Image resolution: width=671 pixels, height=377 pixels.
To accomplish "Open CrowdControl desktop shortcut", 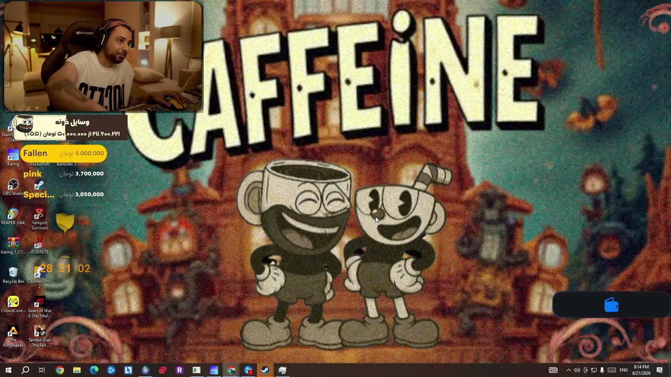I will click(13, 305).
